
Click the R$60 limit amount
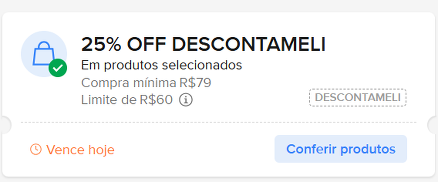[156, 99]
